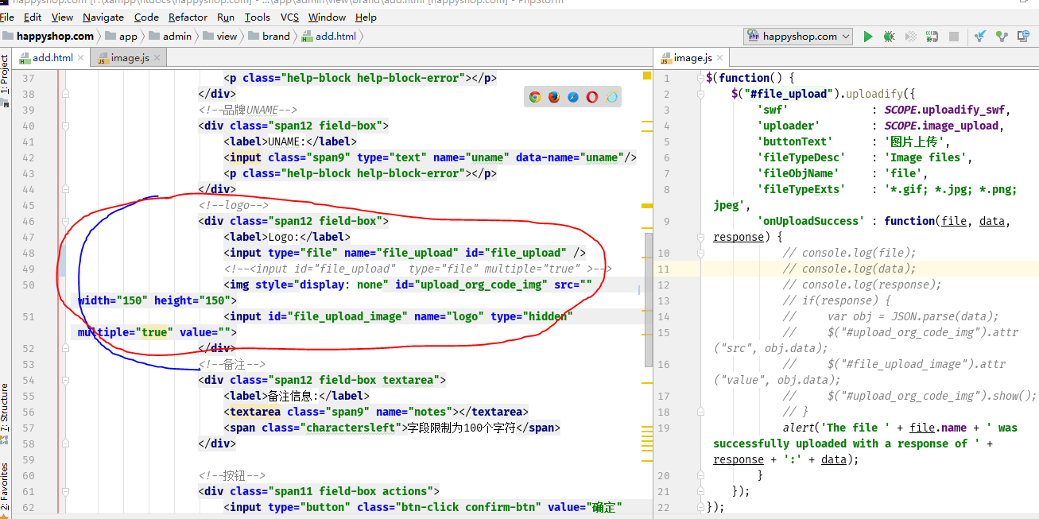The width and height of the screenshot is (1039, 519).
Task: Open the VCS menu
Action: (290, 17)
